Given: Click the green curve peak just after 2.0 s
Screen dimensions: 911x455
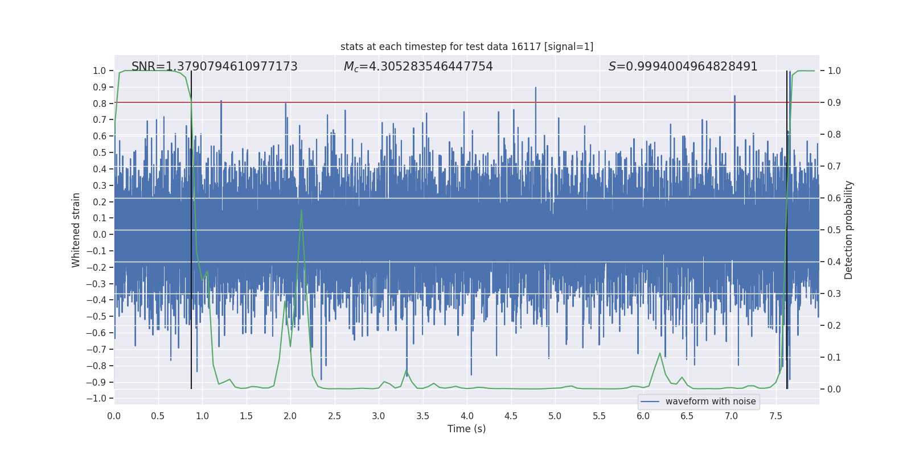Looking at the screenshot, I should point(301,210).
